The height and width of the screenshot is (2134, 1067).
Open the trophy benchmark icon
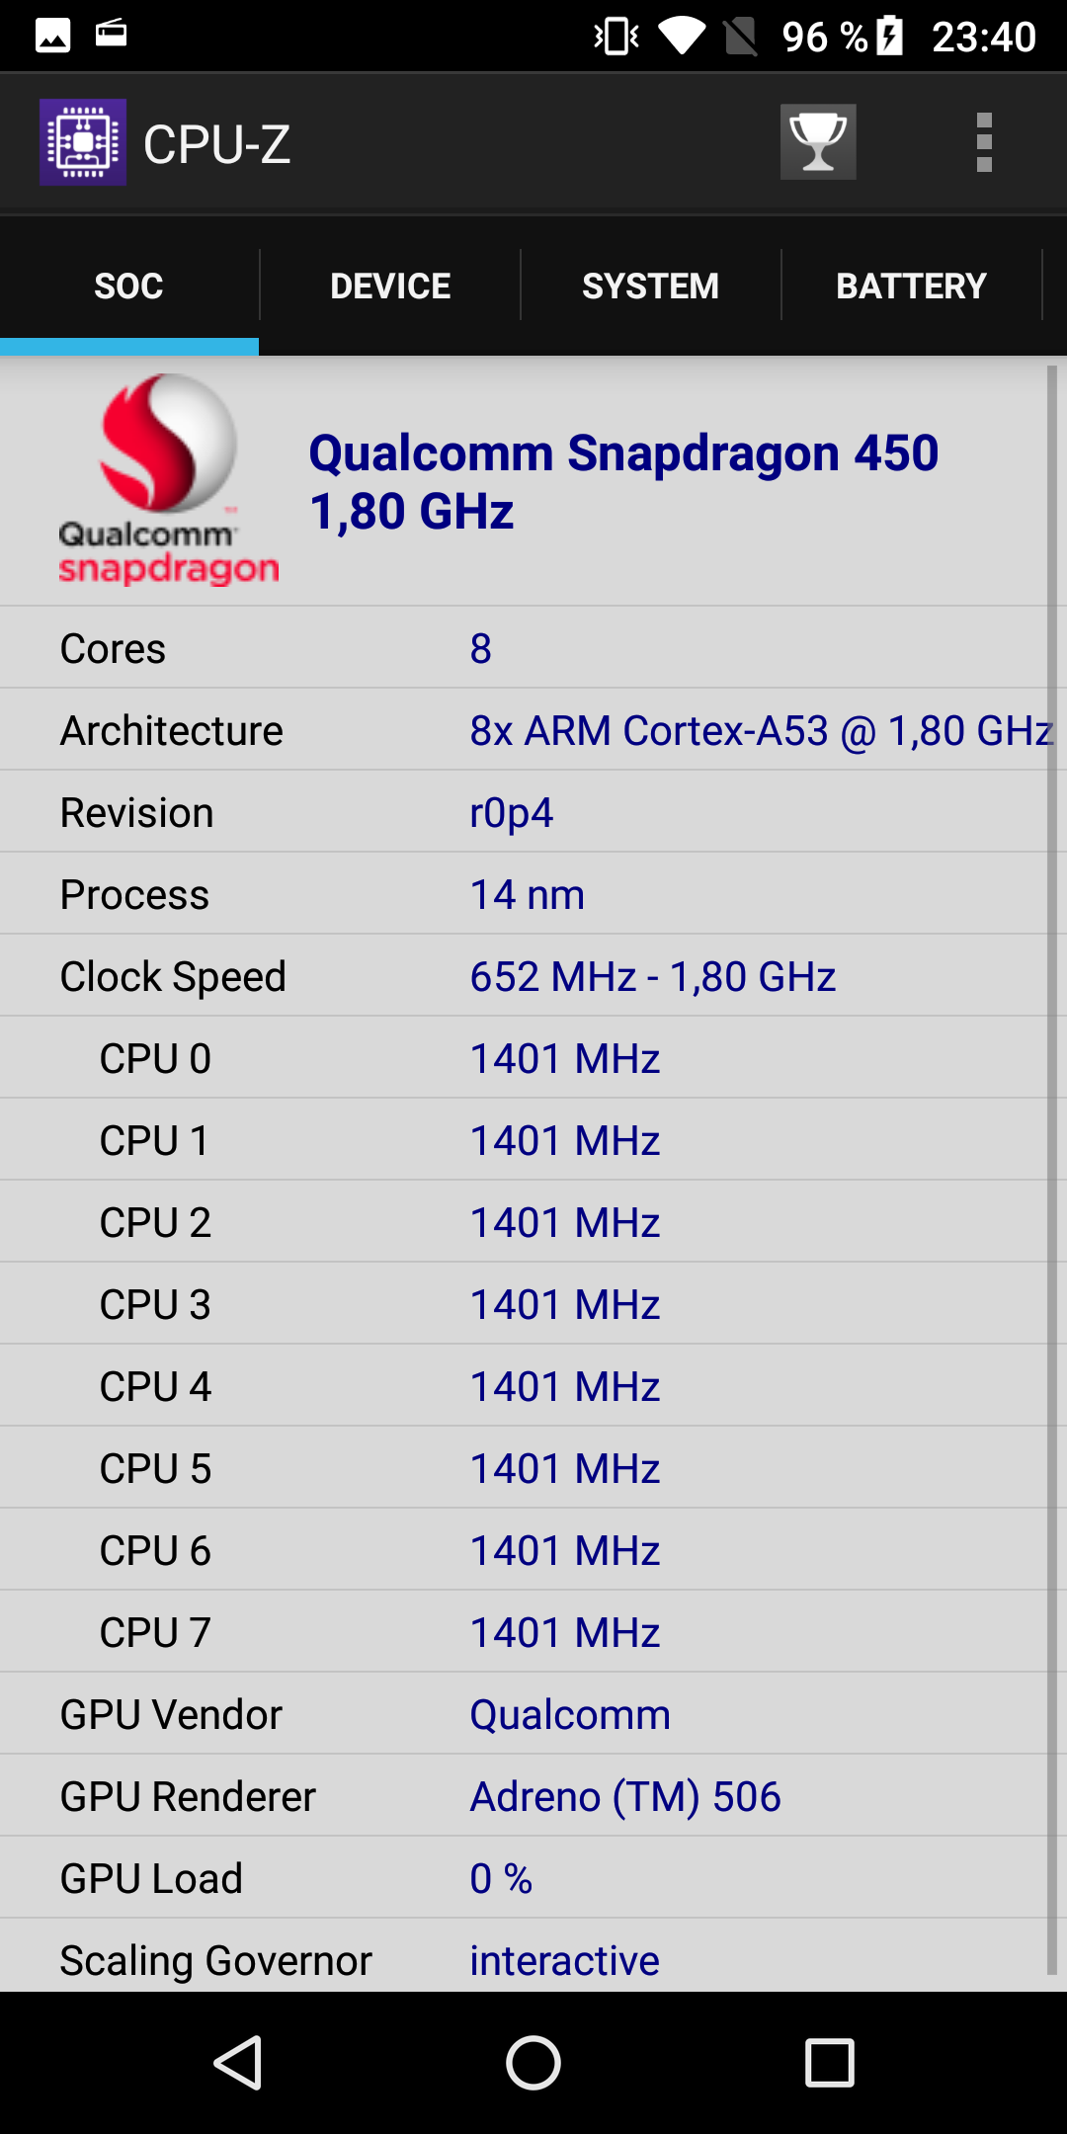point(818,142)
